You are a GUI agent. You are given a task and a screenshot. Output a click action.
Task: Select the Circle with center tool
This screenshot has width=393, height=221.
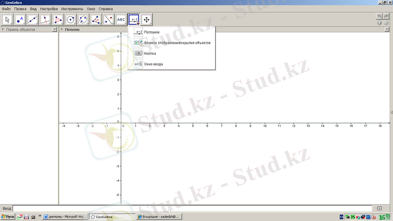[x=70, y=20]
